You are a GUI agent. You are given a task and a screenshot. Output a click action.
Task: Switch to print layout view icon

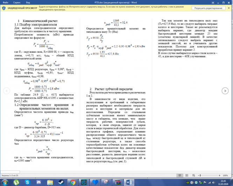tap(186, 175)
